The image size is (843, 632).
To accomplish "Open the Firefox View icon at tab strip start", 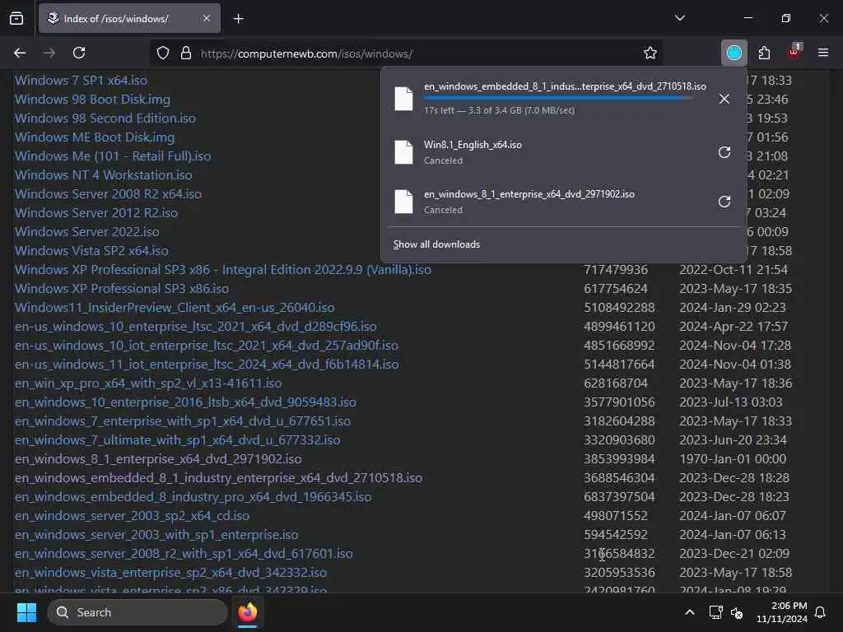I will pos(16,18).
